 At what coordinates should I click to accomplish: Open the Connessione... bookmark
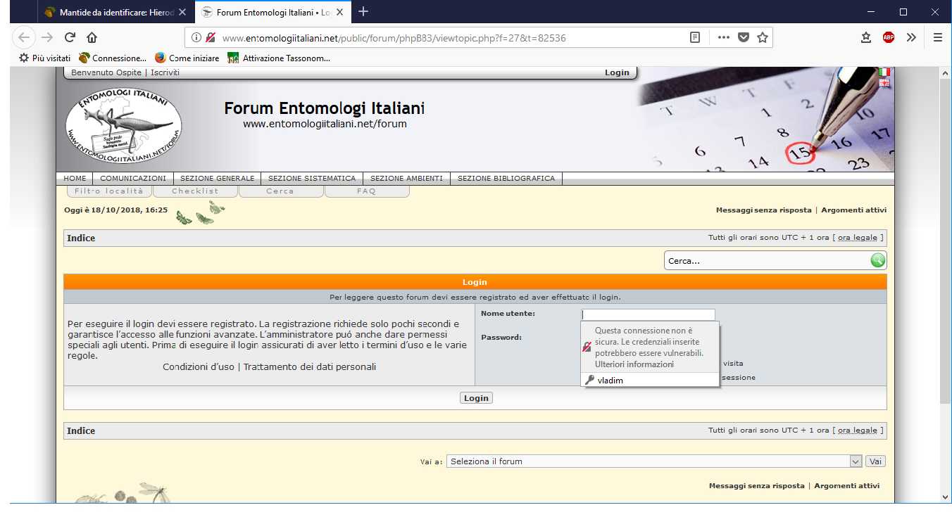coord(113,58)
